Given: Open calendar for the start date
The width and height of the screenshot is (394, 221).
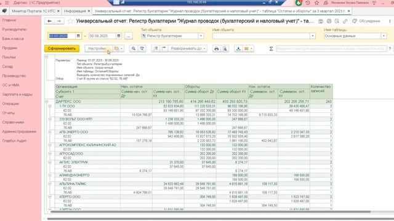Looking at the screenshot, I should click(78, 36).
